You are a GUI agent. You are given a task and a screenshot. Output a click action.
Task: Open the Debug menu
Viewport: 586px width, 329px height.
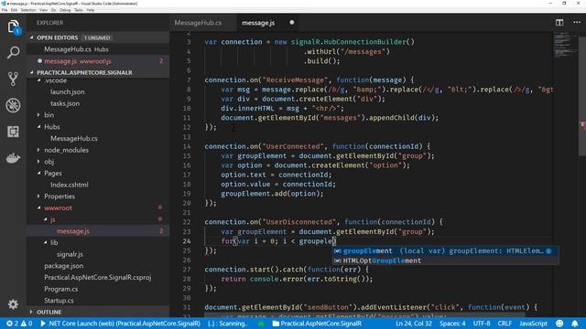[x=65, y=10]
